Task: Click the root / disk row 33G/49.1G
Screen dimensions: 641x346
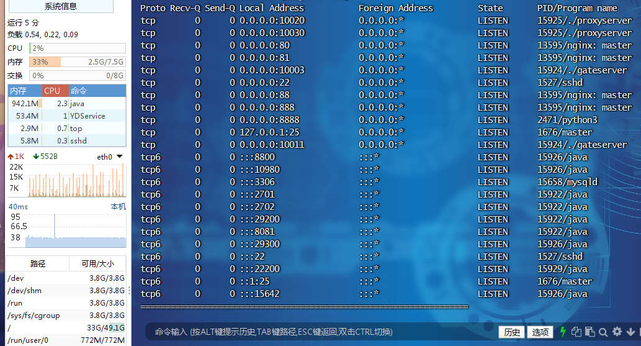Action: 66,327
